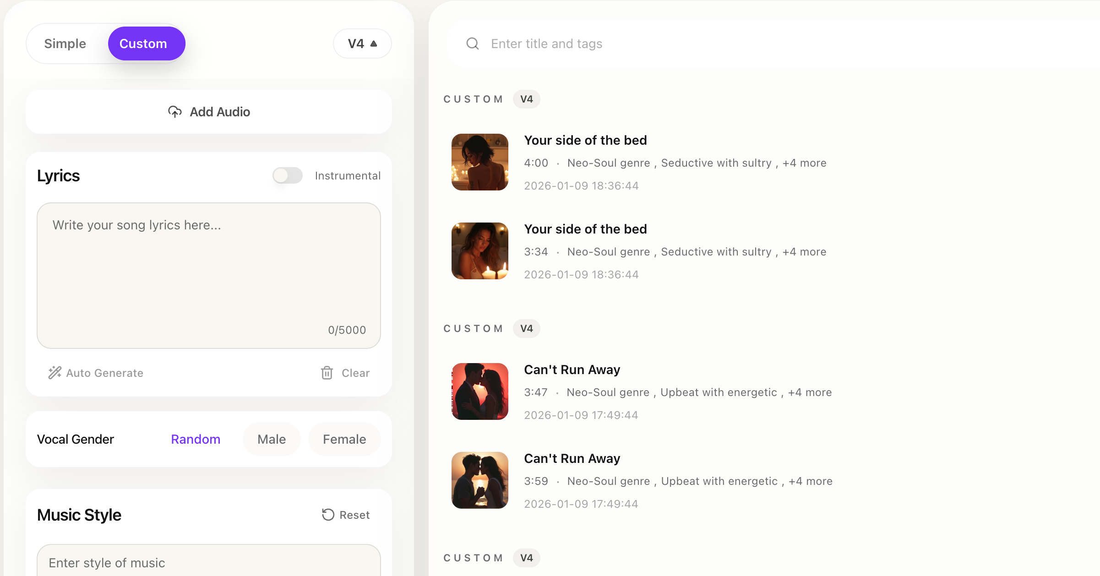This screenshot has height=576, width=1100.
Task: Expand "+4 more" tags on 4:00 track
Action: tap(804, 163)
